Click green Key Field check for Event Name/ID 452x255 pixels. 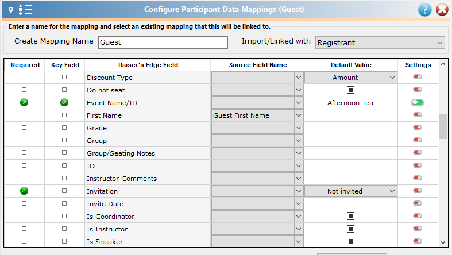pyautogui.click(x=64, y=102)
